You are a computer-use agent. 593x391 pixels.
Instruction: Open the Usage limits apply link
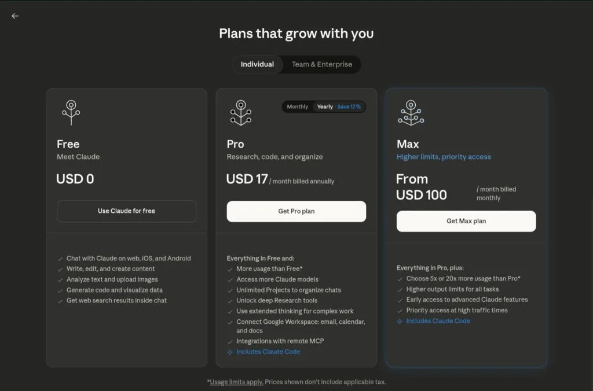pyautogui.click(x=236, y=382)
